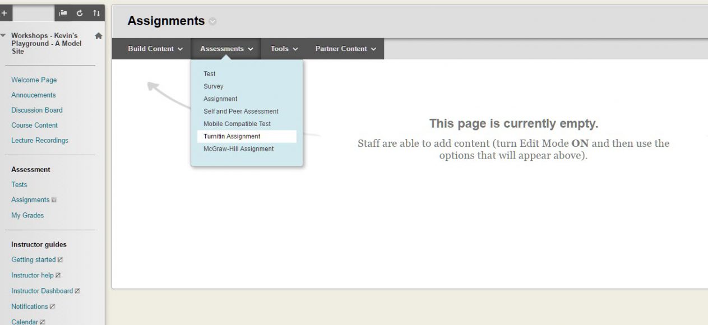Screen dimensions: 708x325
Task: Open the Tests link under Assessment
Action: point(19,185)
